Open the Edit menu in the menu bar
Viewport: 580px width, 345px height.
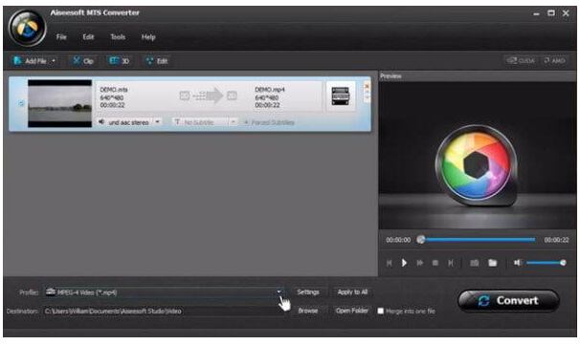pos(88,37)
